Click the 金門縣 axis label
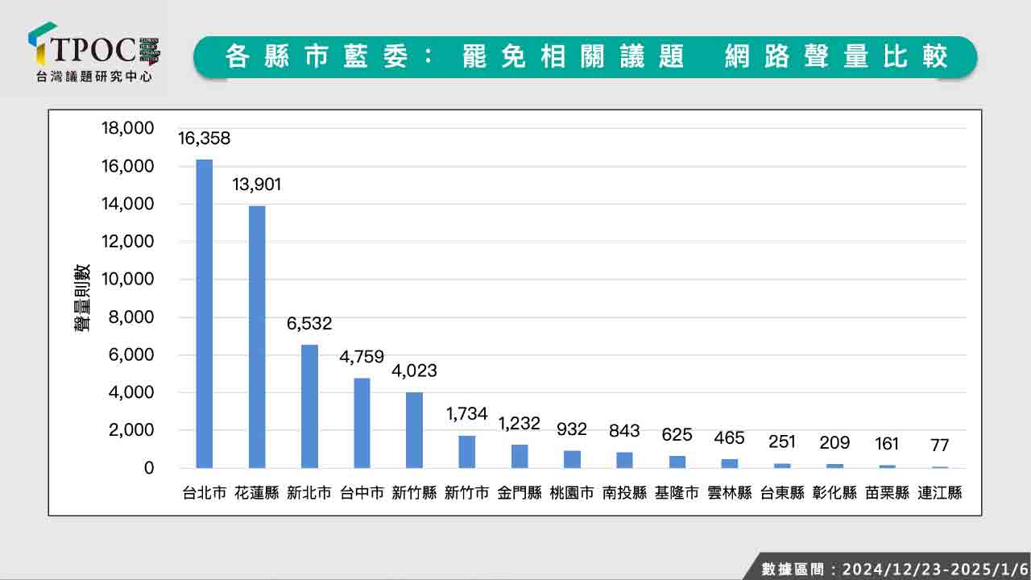The width and height of the screenshot is (1031, 580). 520,493
